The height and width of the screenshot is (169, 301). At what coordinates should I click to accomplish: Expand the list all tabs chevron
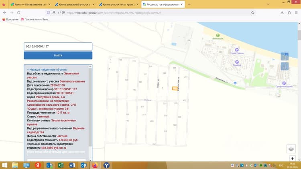point(268,4)
